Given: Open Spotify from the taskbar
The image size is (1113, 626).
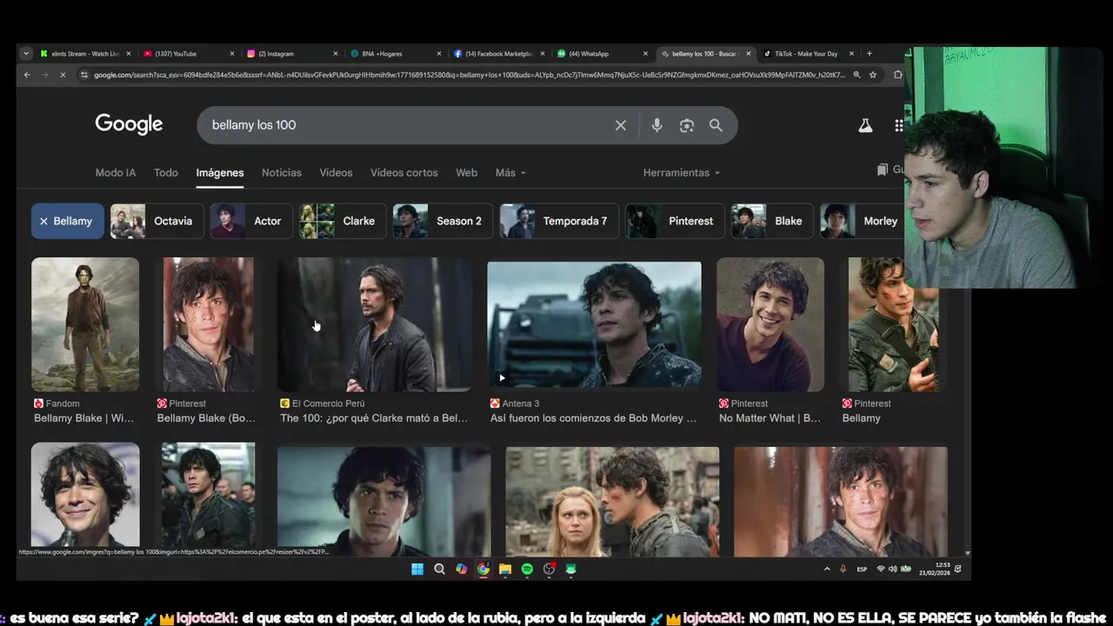Looking at the screenshot, I should 527,569.
